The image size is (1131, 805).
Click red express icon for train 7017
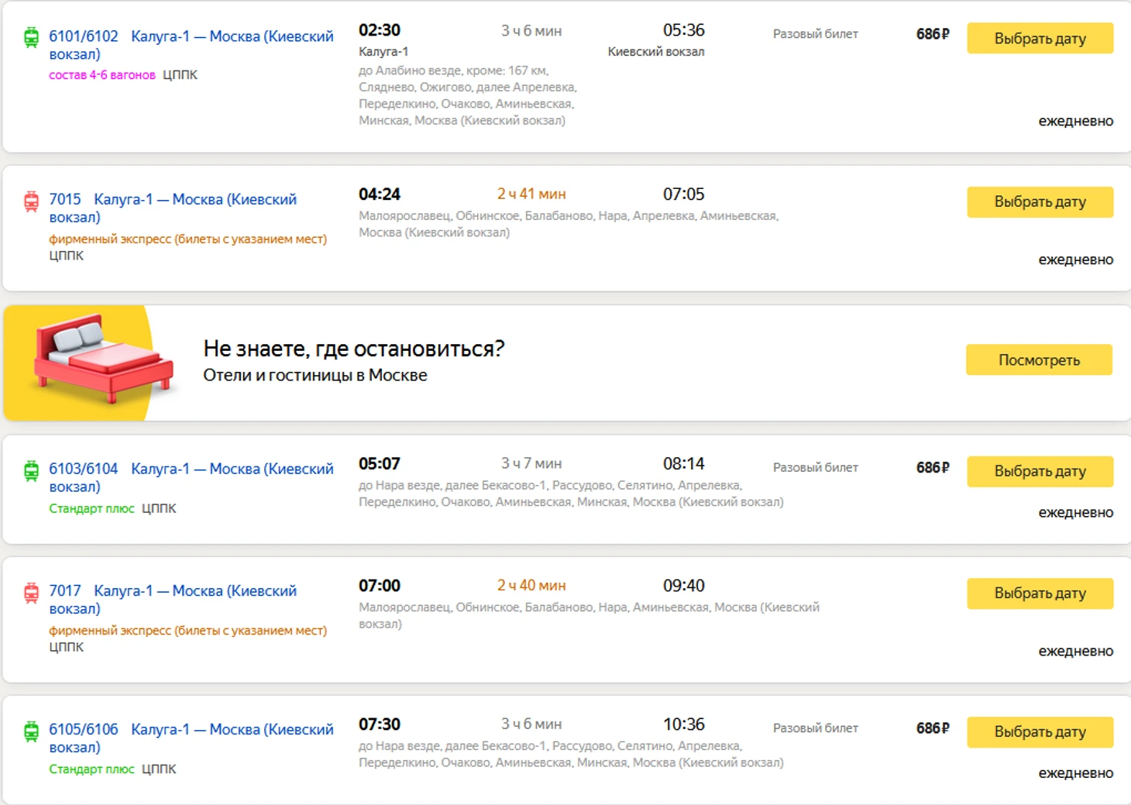tap(31, 593)
